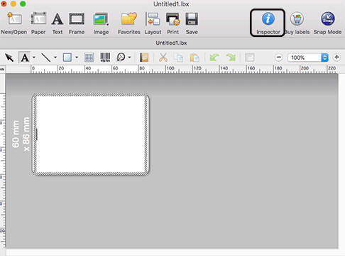
Task: Open Favorites folder icon
Action: point(129,19)
